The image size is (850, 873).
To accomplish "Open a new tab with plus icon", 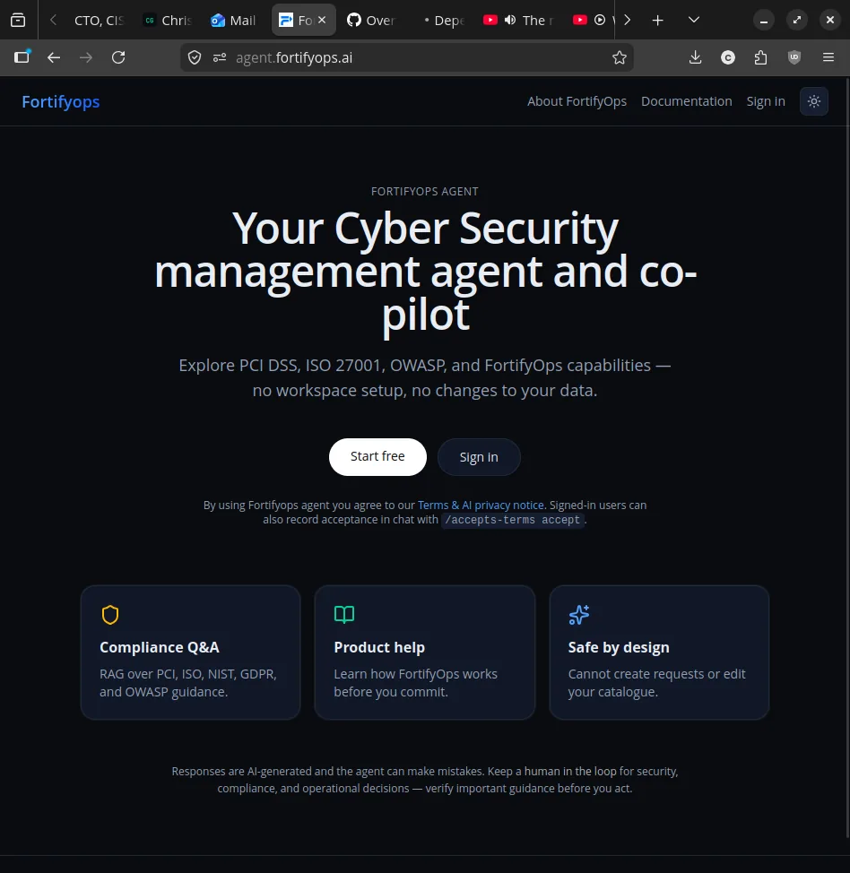I will pos(657,20).
